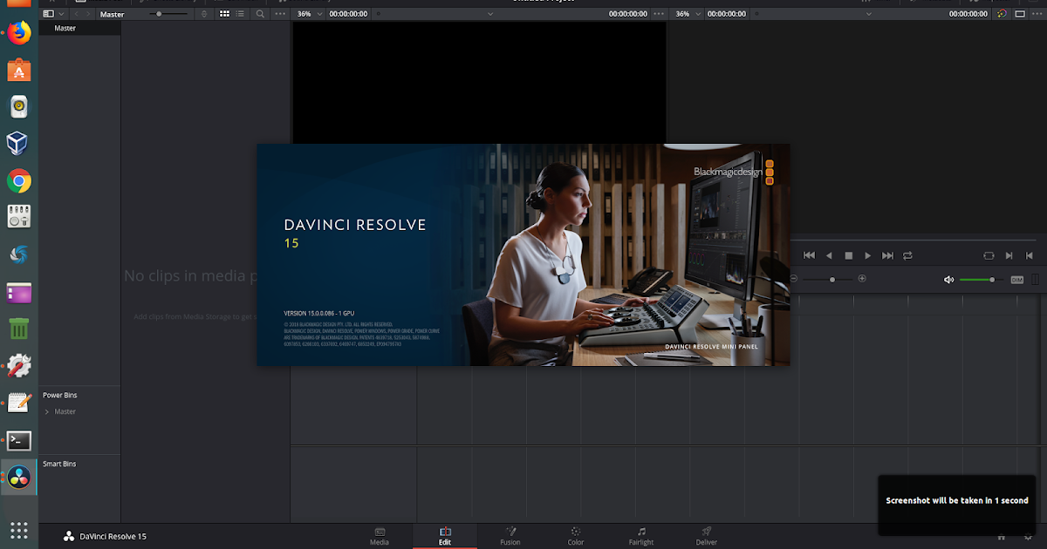
Task: Open the Deliver page
Action: [x=706, y=536]
